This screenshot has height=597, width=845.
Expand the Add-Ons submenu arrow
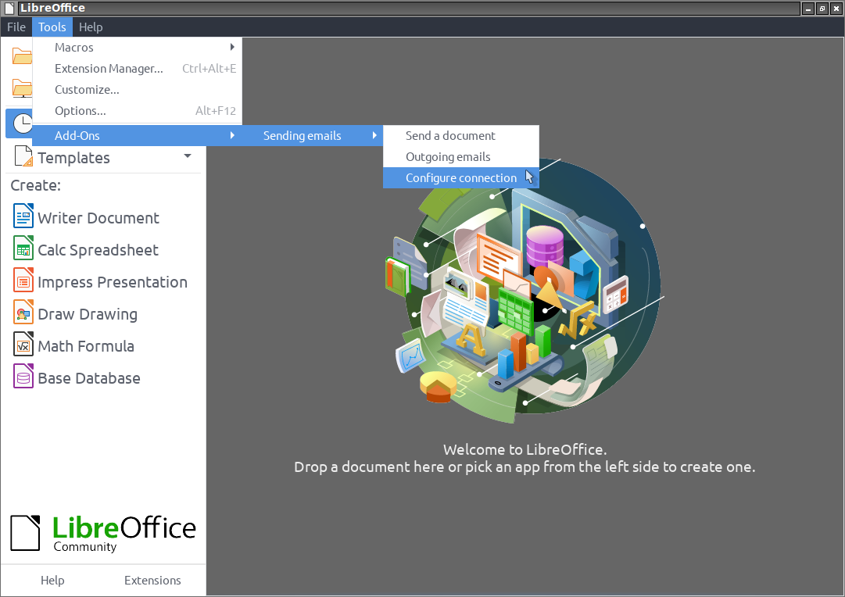click(232, 135)
